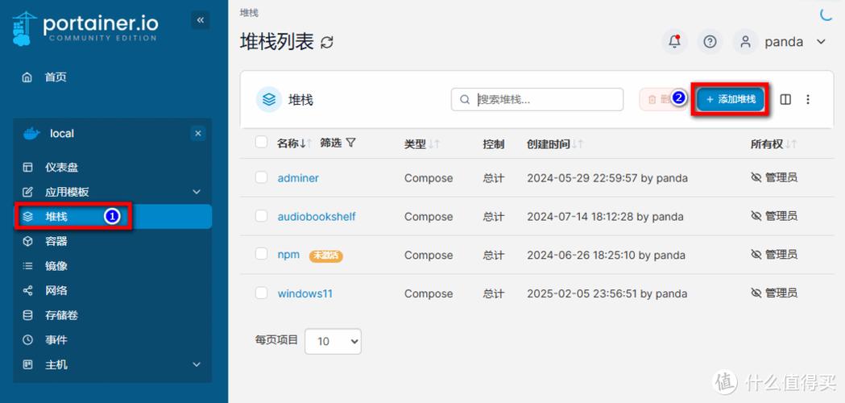Open the column visibility settings icon
Image resolution: width=845 pixels, height=403 pixels.
click(x=785, y=99)
